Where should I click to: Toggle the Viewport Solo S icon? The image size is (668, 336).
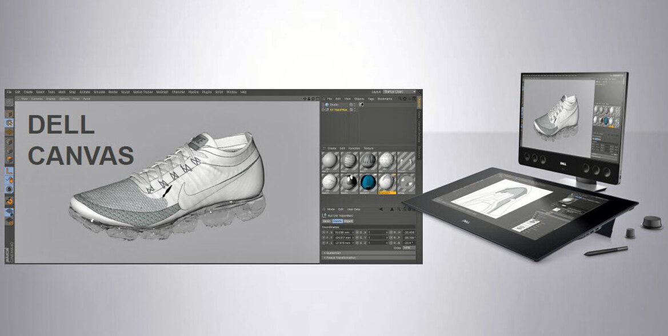9,189
